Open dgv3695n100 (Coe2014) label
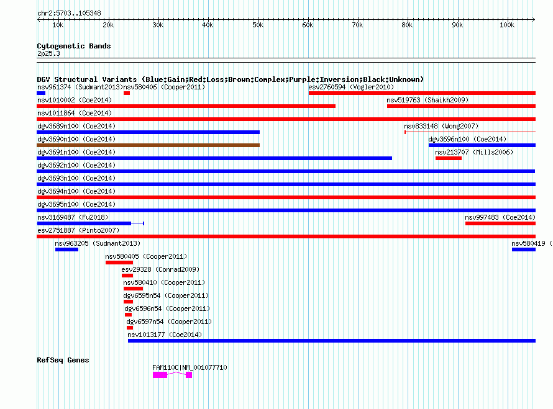Image resolution: width=553 pixels, height=409 pixels. (76, 204)
